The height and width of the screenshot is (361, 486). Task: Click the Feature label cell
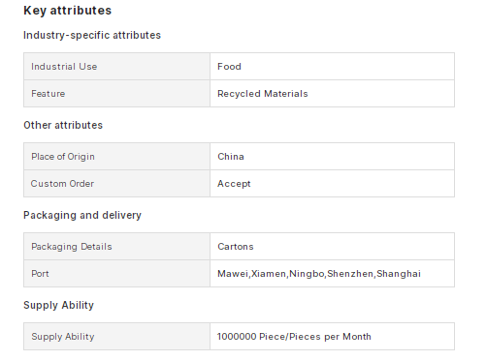point(116,94)
